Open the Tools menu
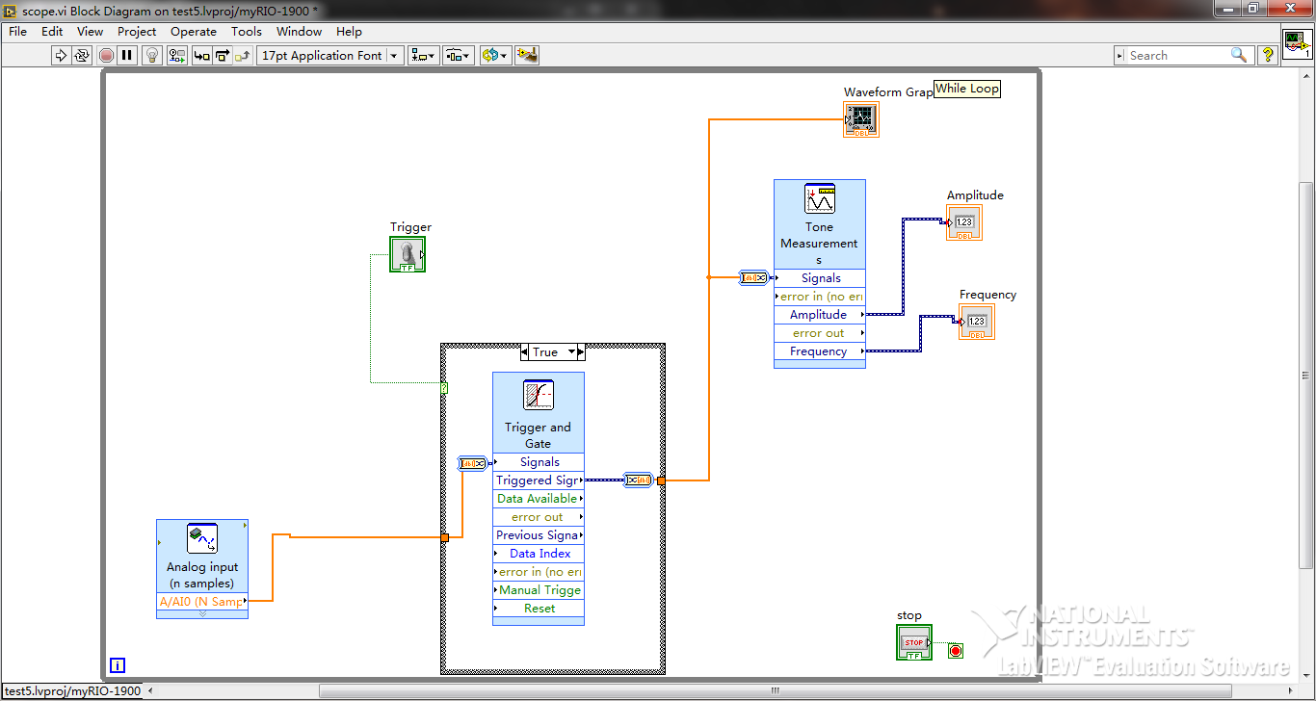 pos(247,32)
